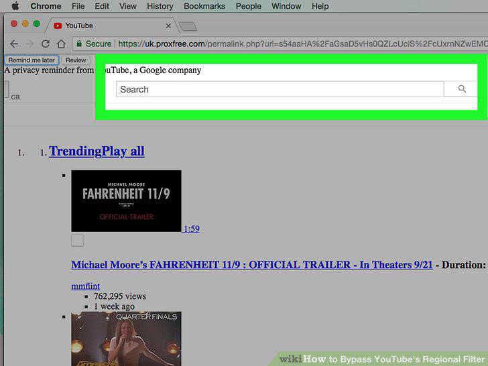
Task: Open the Fahrenheit 11/9 trailer thumbnail
Action: (126, 200)
